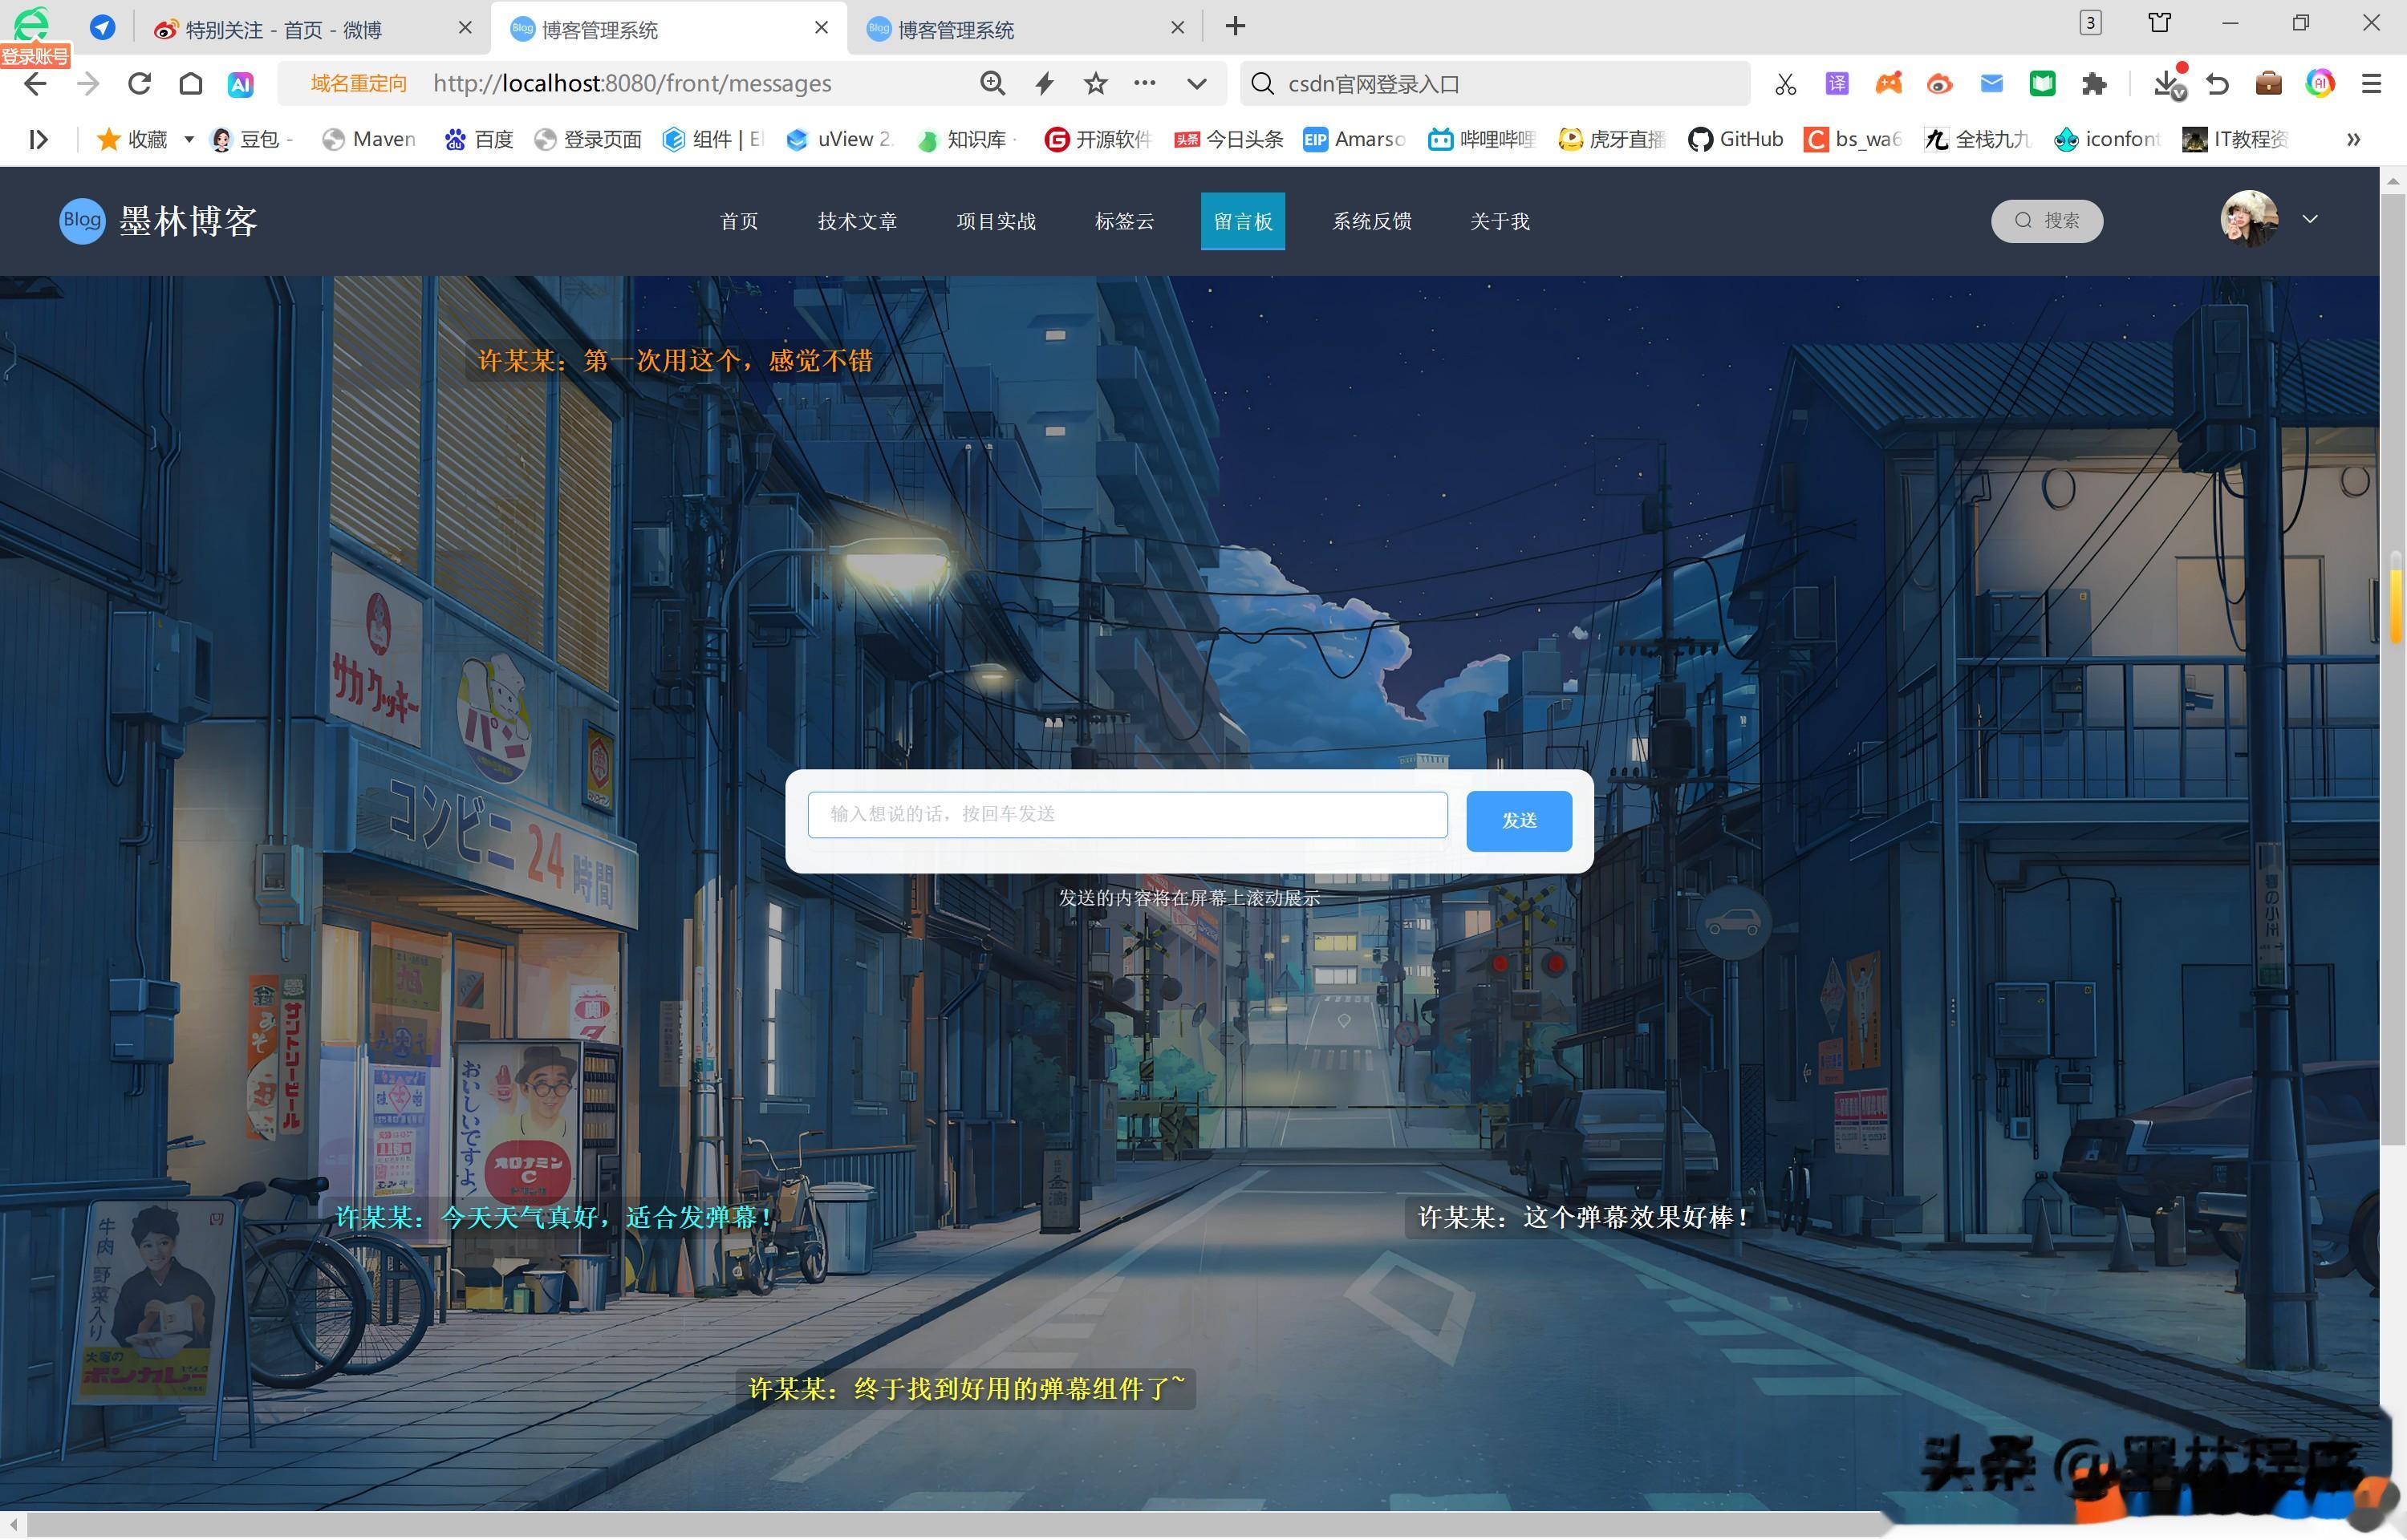The image size is (2407, 1540).
Task: Open the GitHub bookmark link
Action: [x=1737, y=140]
